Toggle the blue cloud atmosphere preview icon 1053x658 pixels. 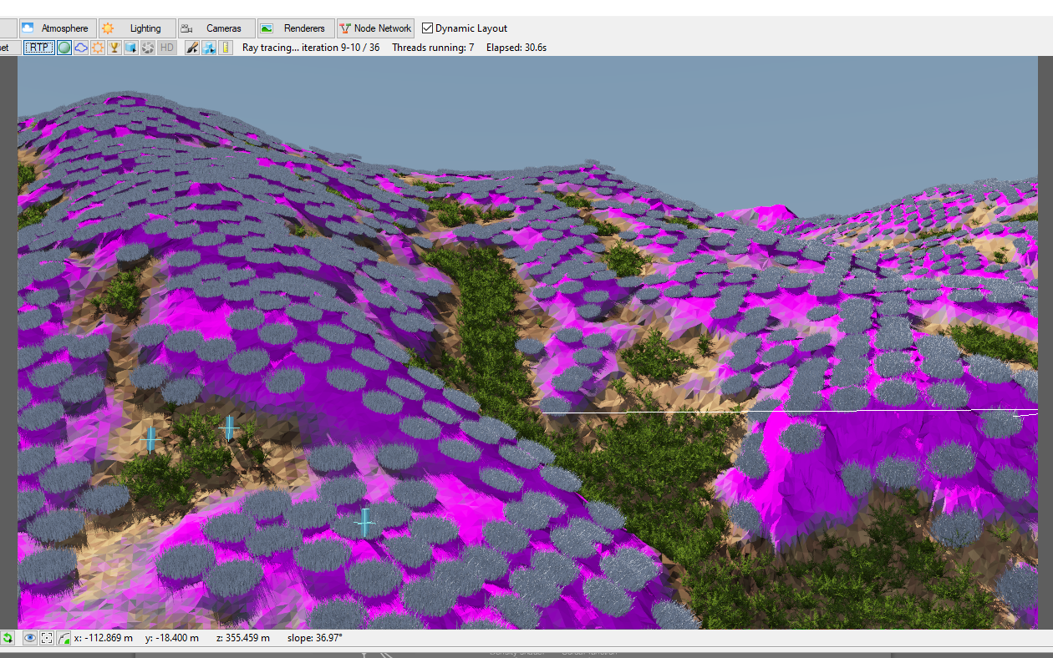(x=81, y=48)
